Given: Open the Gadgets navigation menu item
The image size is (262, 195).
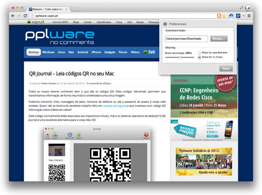Looking at the screenshot, I should 110,52.
